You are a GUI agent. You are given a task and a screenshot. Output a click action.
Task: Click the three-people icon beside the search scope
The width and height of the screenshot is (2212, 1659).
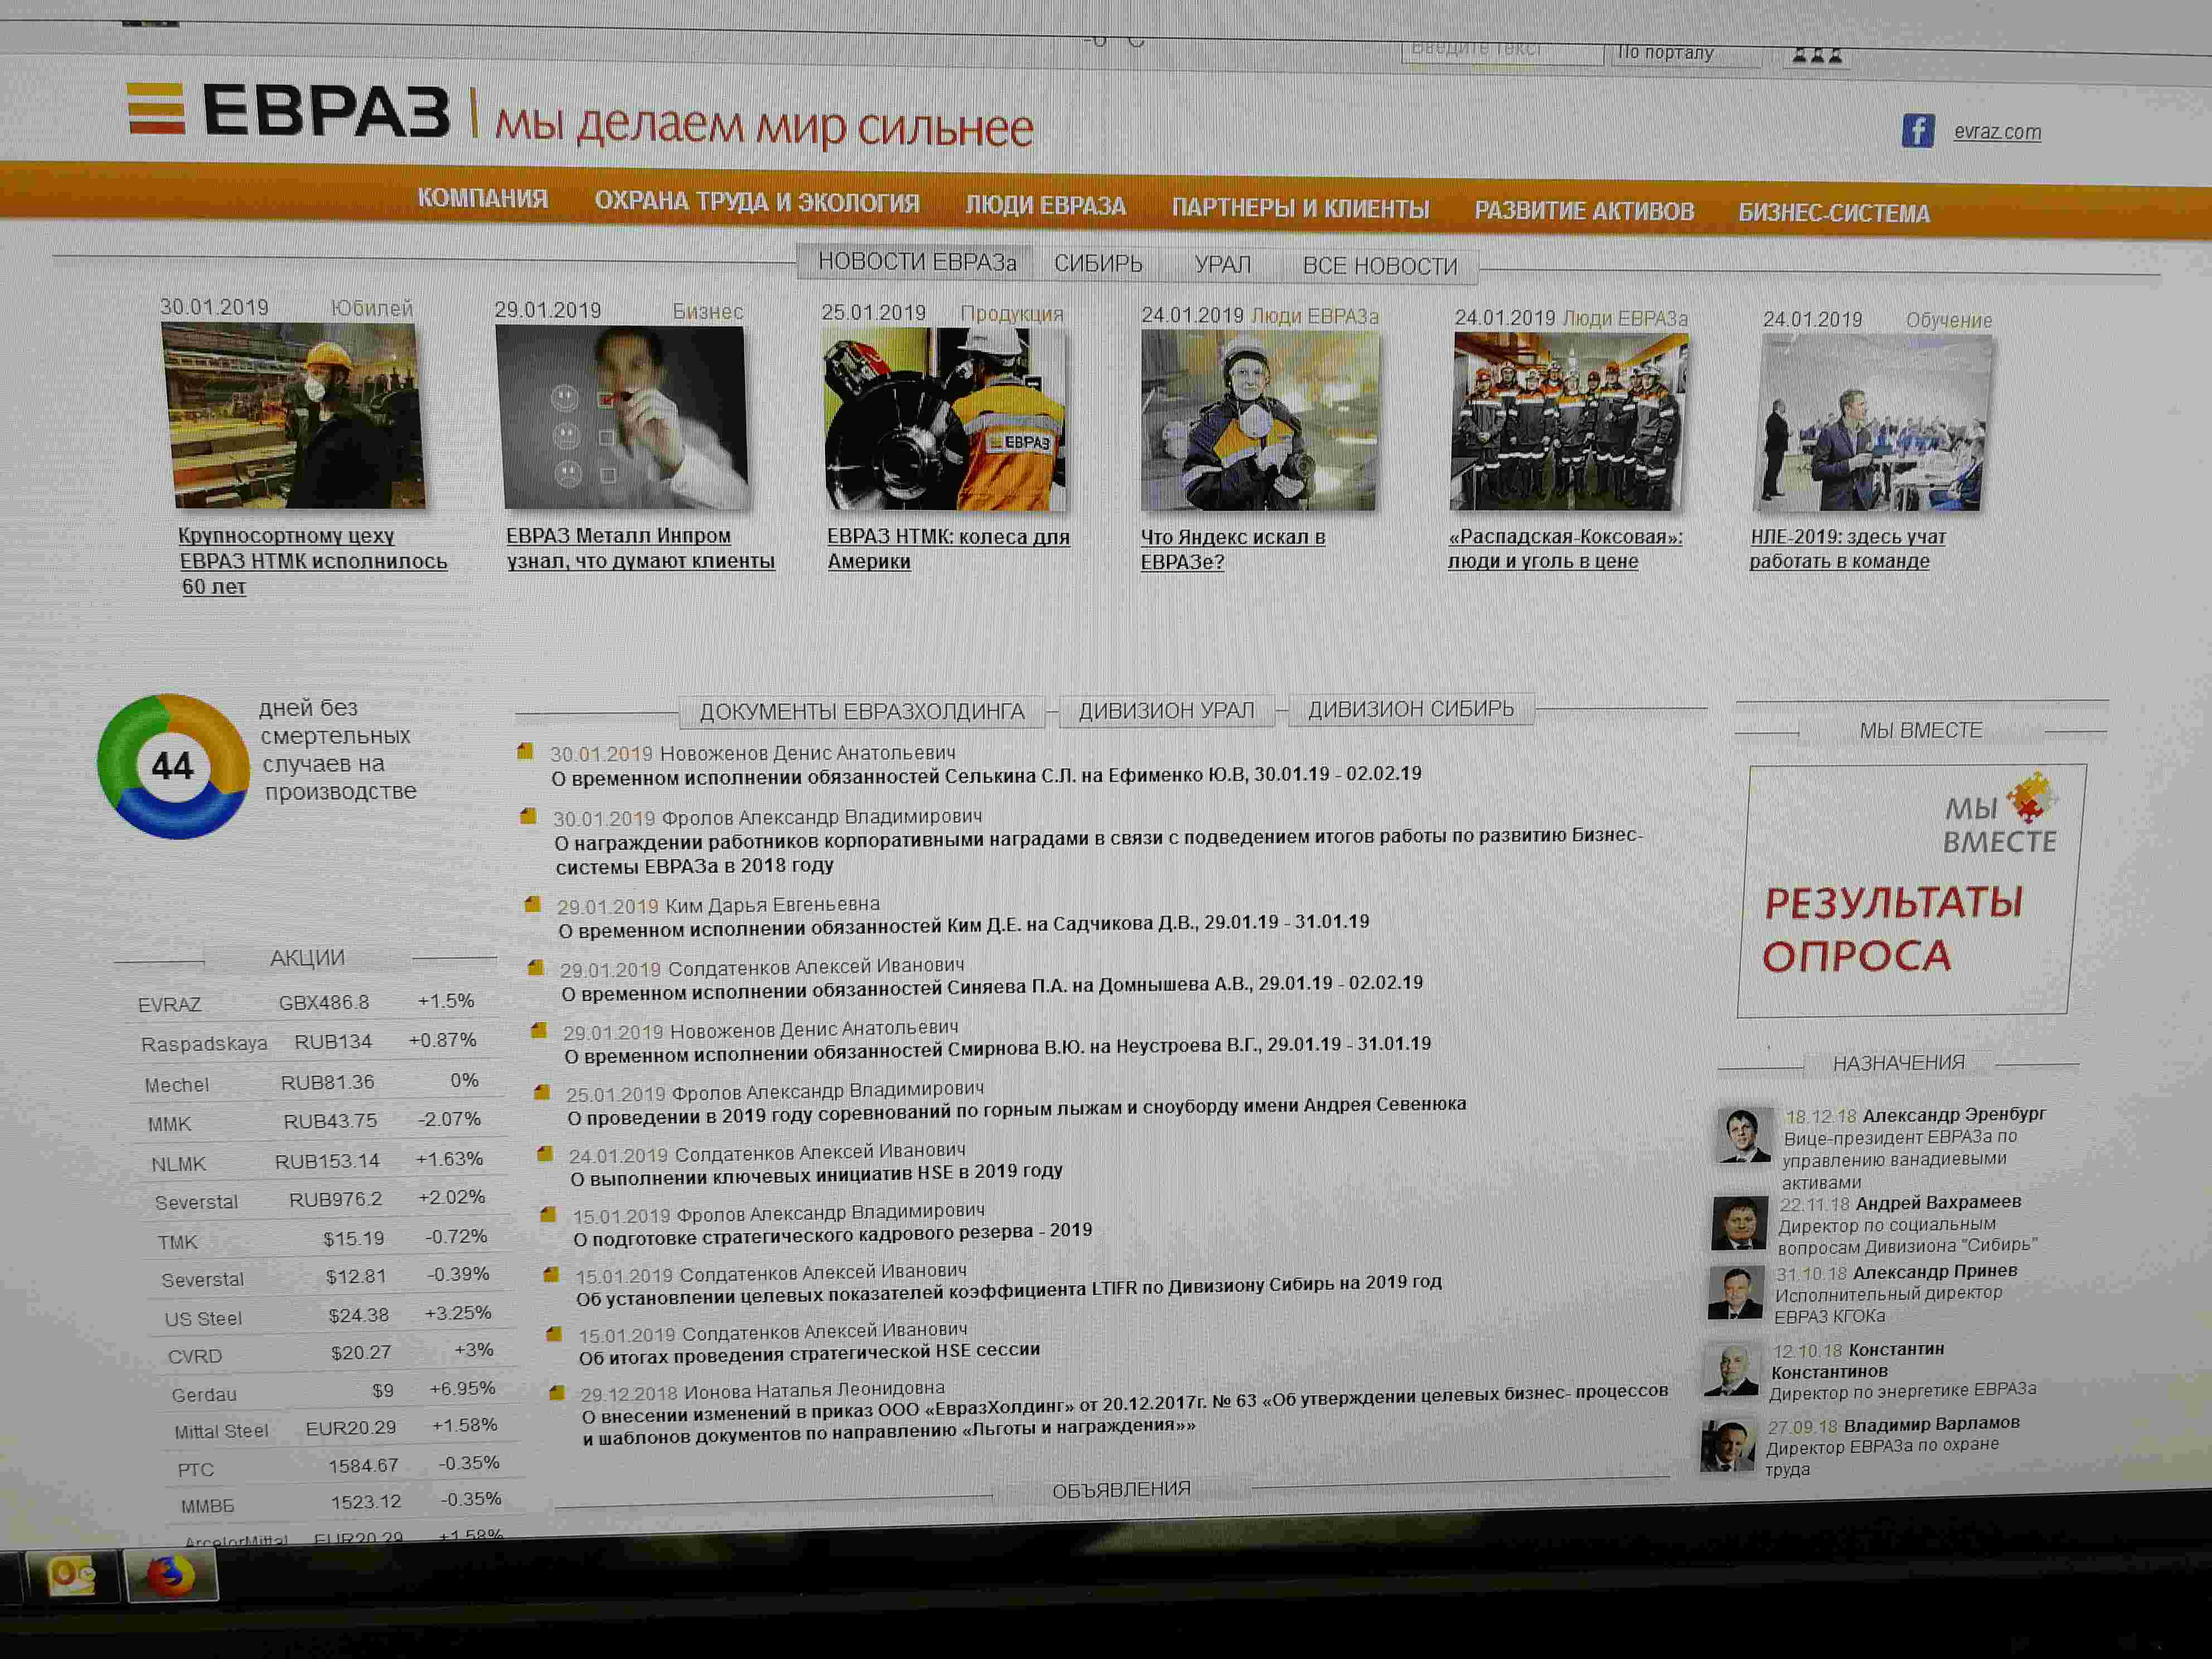1816,56
